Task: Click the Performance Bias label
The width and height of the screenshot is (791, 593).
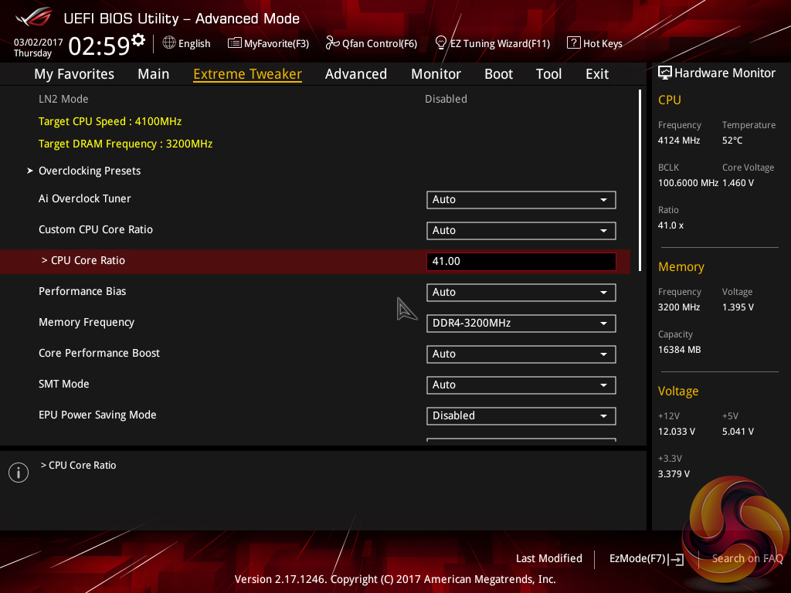Action: (x=82, y=291)
